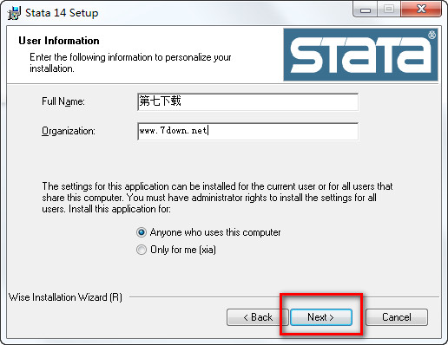Click the Stata 14 Setup title text

point(62,13)
